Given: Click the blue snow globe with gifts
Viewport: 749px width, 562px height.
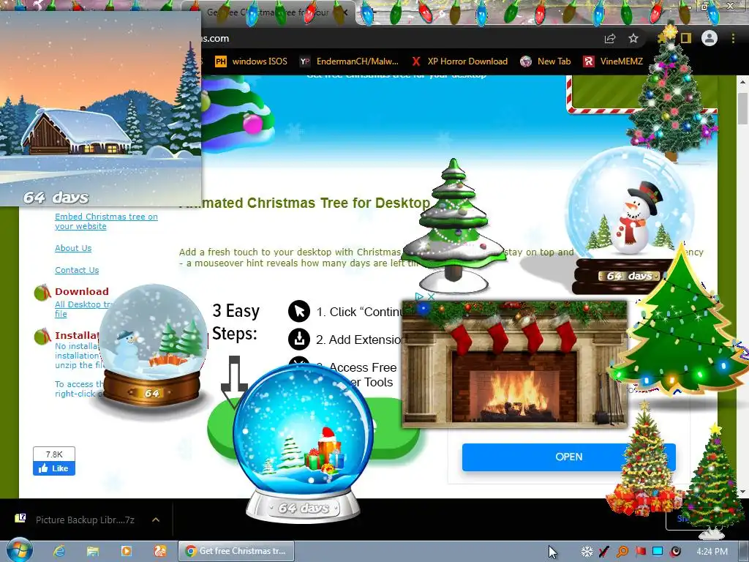Looking at the screenshot, I should pyautogui.click(x=304, y=442).
